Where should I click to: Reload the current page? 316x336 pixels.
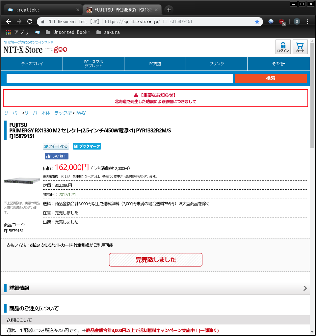[x=30, y=21]
